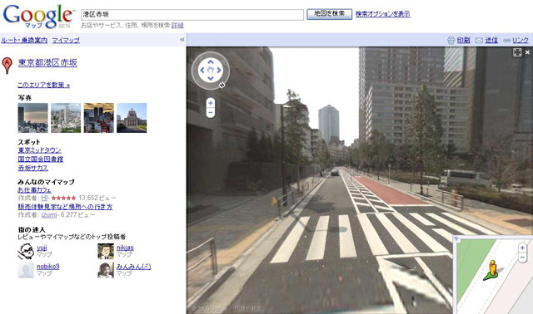Collapse the left panel with double chevron
The width and height of the screenshot is (533, 314).
tap(182, 40)
